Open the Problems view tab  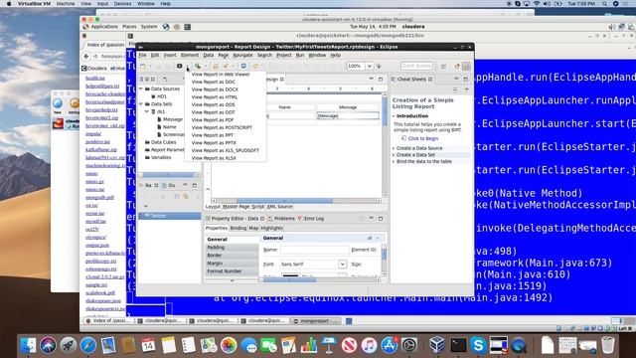coord(281,219)
